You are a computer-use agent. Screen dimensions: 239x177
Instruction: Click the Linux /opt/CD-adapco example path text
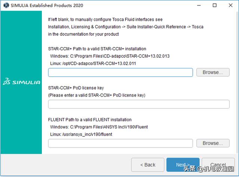(x=93, y=63)
